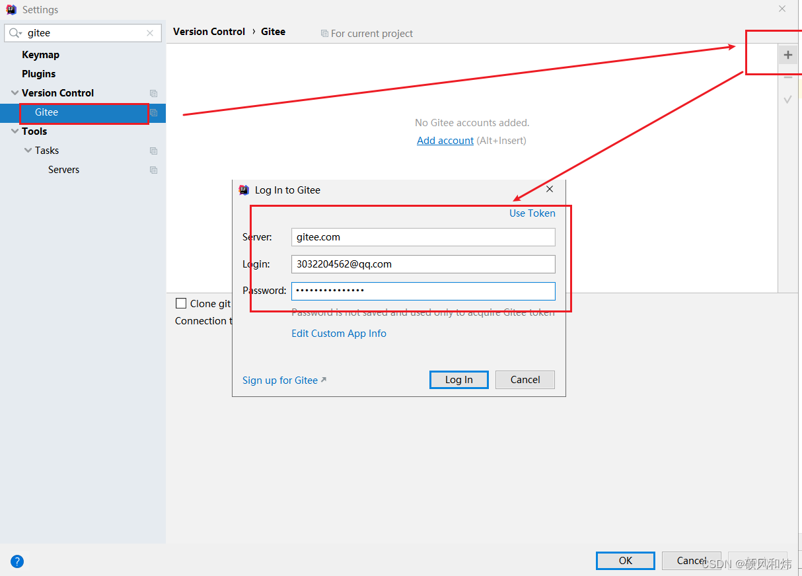The width and height of the screenshot is (802, 576).
Task: Click the settings search box
Action: (83, 33)
